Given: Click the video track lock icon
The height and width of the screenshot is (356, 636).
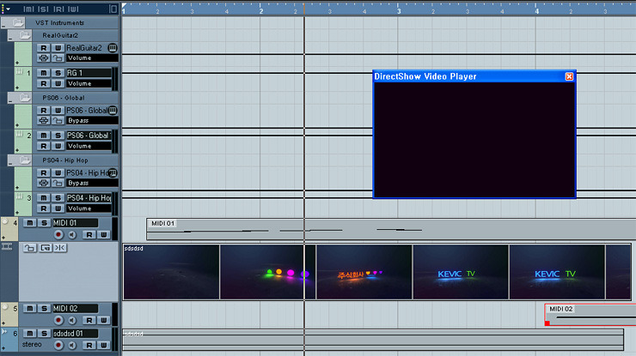Looking at the screenshot, I should (29, 248).
